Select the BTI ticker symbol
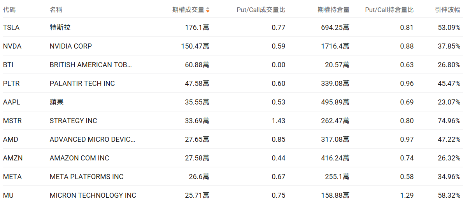The height and width of the screenshot is (202, 463). [8, 65]
